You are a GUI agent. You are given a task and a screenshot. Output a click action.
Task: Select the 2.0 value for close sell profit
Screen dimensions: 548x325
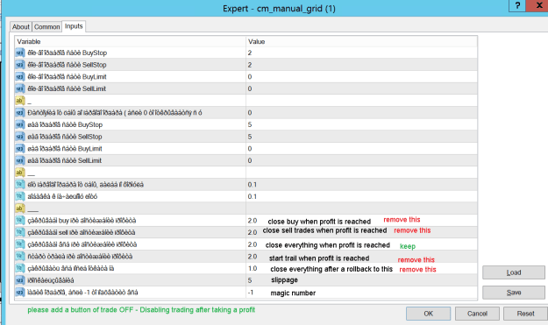coord(253,232)
